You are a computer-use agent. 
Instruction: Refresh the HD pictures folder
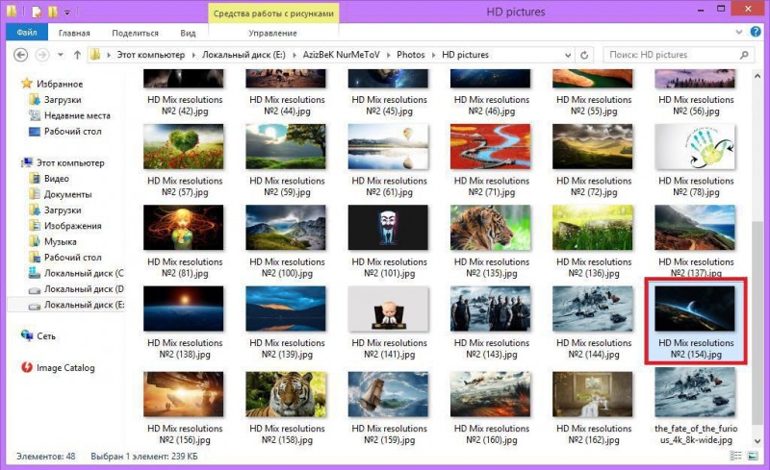[584, 55]
